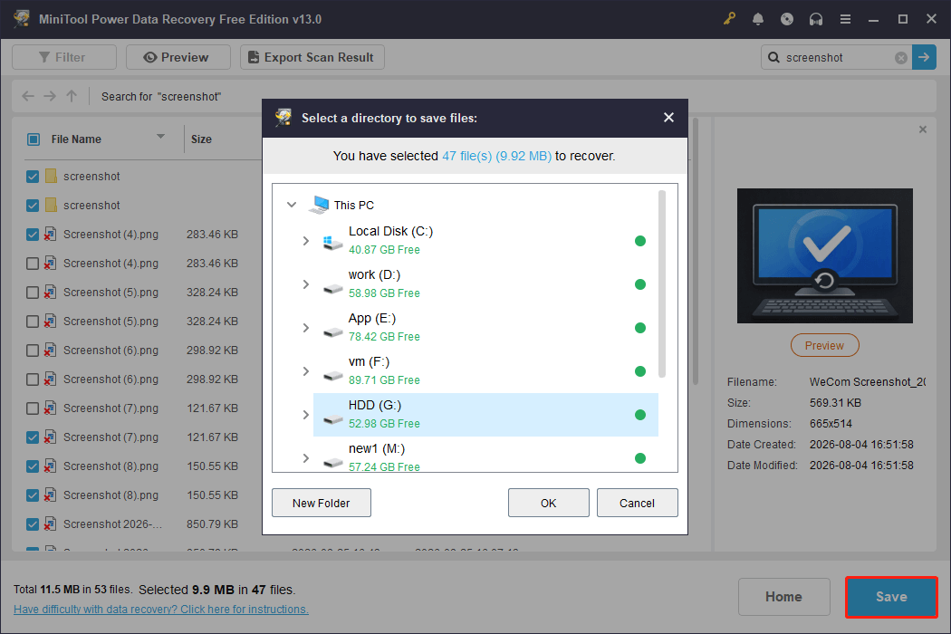Screen dimensions: 951x634
Task: Click the Size column header
Action: click(x=201, y=139)
